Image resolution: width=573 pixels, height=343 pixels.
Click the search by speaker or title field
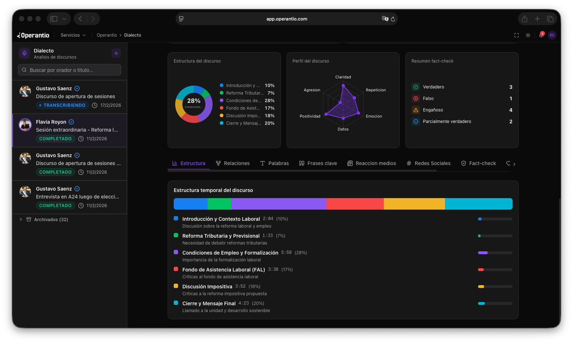tap(70, 70)
